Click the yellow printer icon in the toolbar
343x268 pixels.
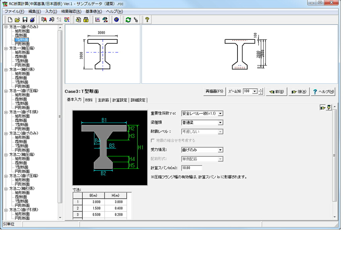tap(86, 20)
